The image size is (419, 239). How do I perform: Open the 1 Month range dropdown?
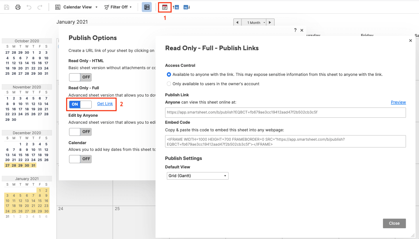tap(256, 22)
